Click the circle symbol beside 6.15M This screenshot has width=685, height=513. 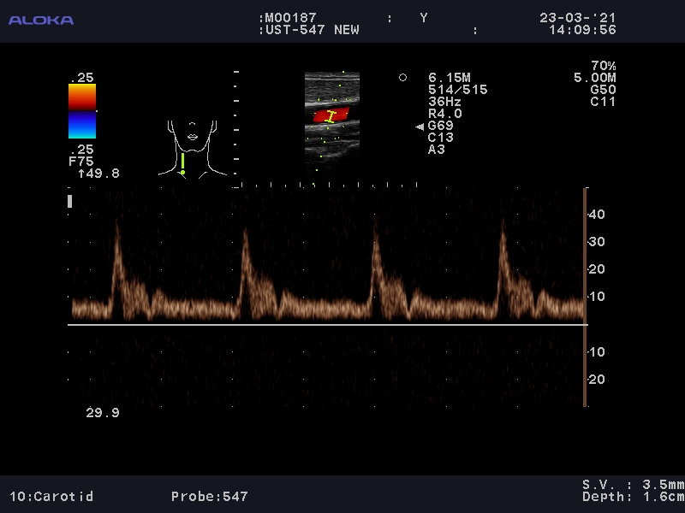[402, 77]
